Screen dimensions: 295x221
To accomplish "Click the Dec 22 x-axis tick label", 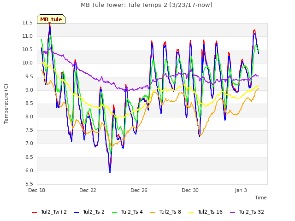I will (x=88, y=190).
